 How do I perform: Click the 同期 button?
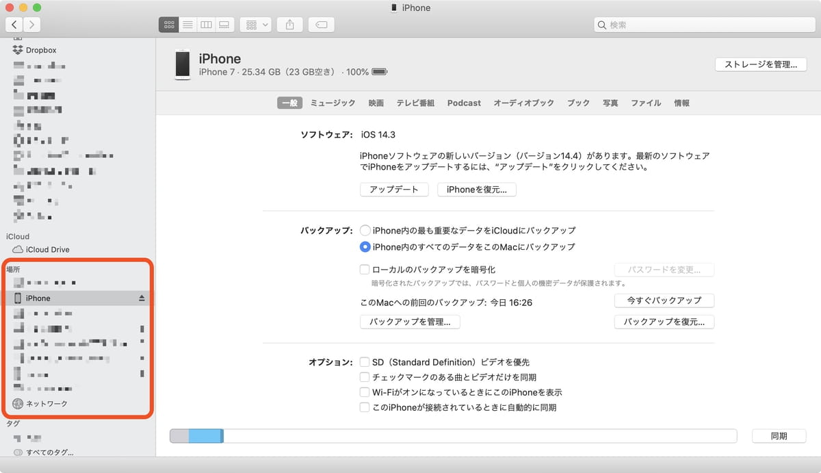coord(779,436)
